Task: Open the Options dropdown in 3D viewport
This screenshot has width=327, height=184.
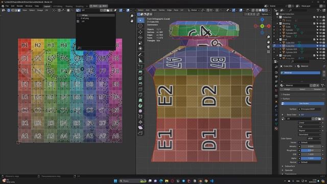Action: [x=266, y=14]
